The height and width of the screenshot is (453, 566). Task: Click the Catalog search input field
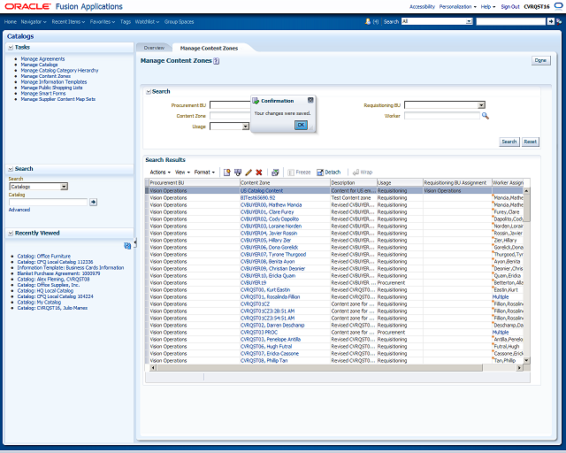49,202
